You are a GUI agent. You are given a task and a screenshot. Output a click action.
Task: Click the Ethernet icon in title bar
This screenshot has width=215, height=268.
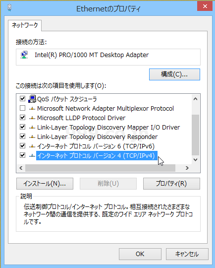pyautogui.click(x=9, y=8)
